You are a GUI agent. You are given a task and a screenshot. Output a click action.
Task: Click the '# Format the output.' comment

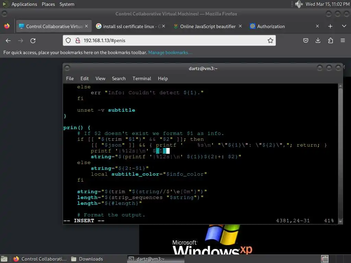[x=111, y=215]
